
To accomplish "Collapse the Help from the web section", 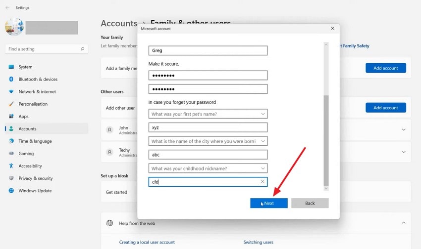I will (404, 223).
